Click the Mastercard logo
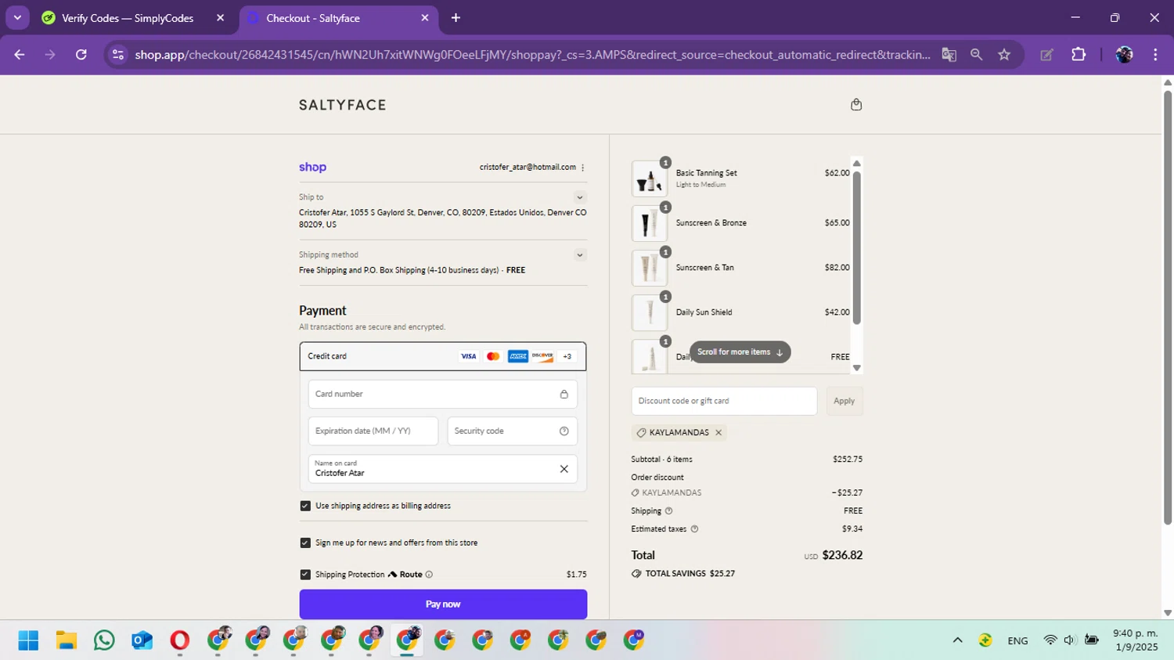This screenshot has width=1174, height=660. [493, 356]
